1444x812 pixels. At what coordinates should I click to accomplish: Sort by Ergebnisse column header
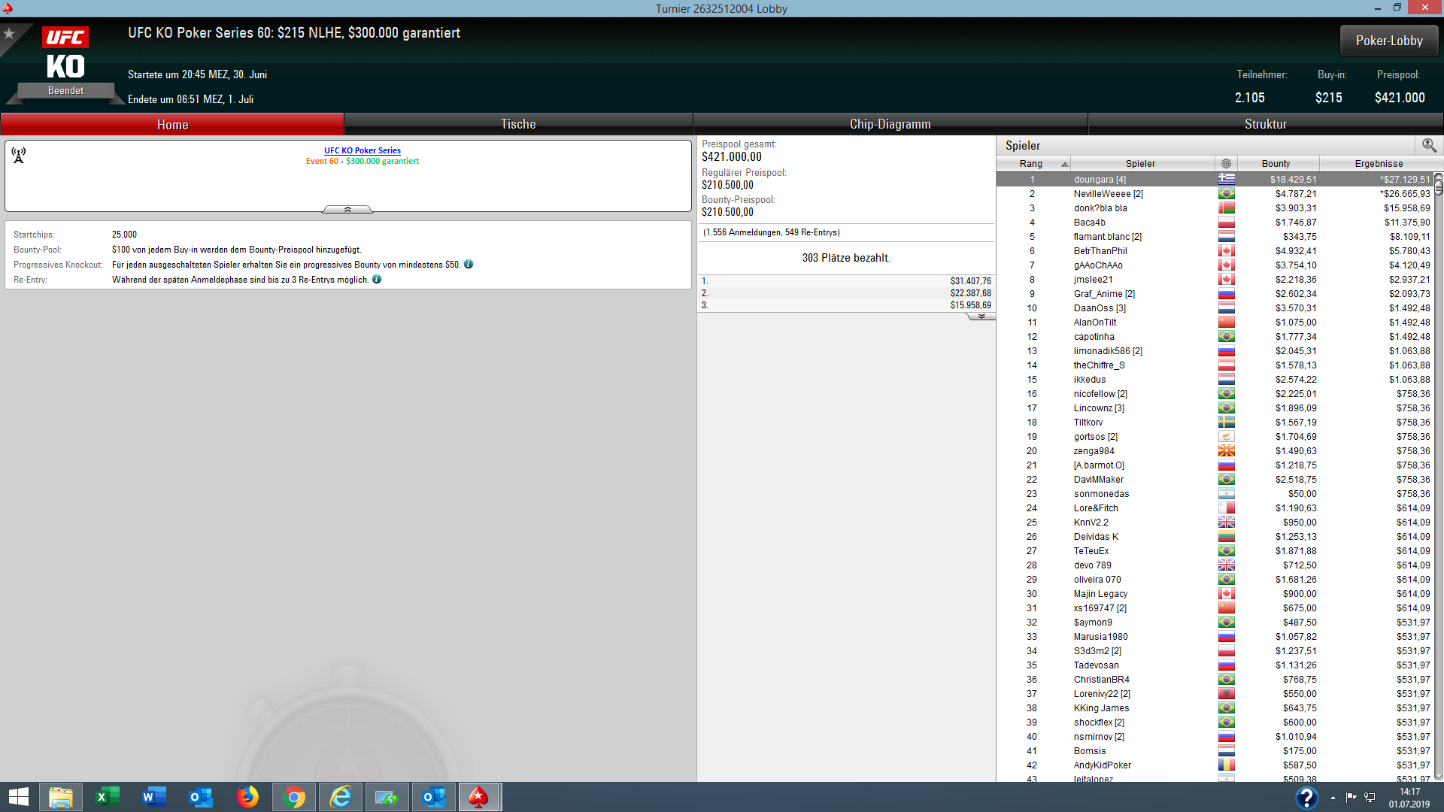(1378, 163)
